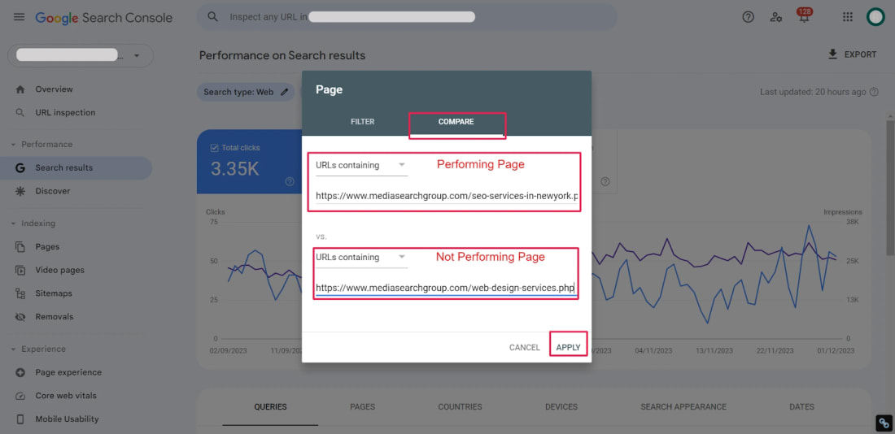Click help icon beside Last updated

874,92
